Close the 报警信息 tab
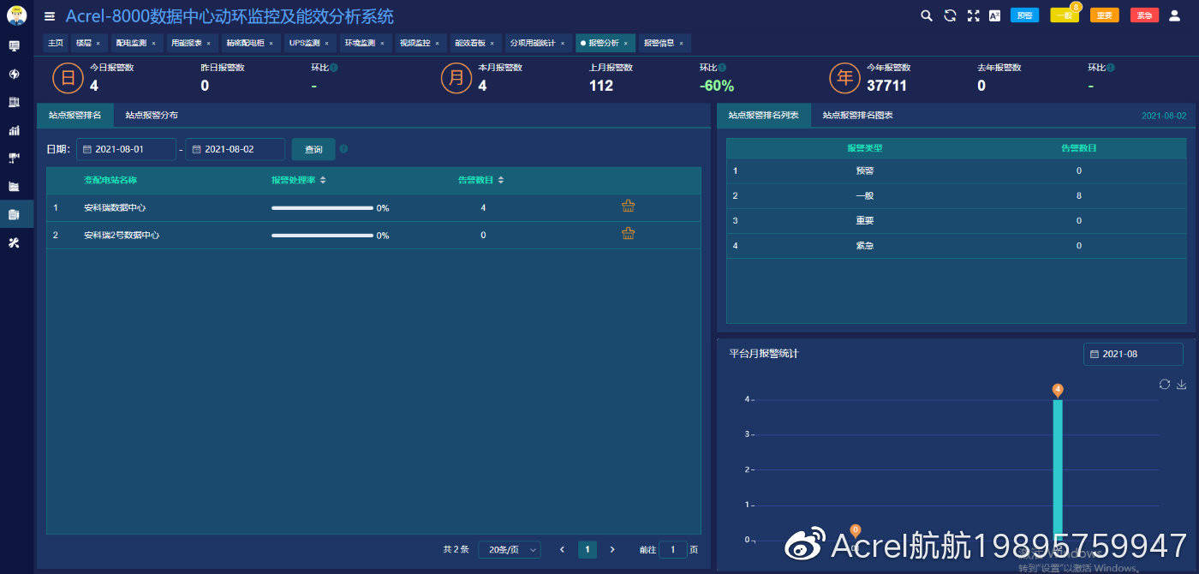 pyautogui.click(x=681, y=43)
